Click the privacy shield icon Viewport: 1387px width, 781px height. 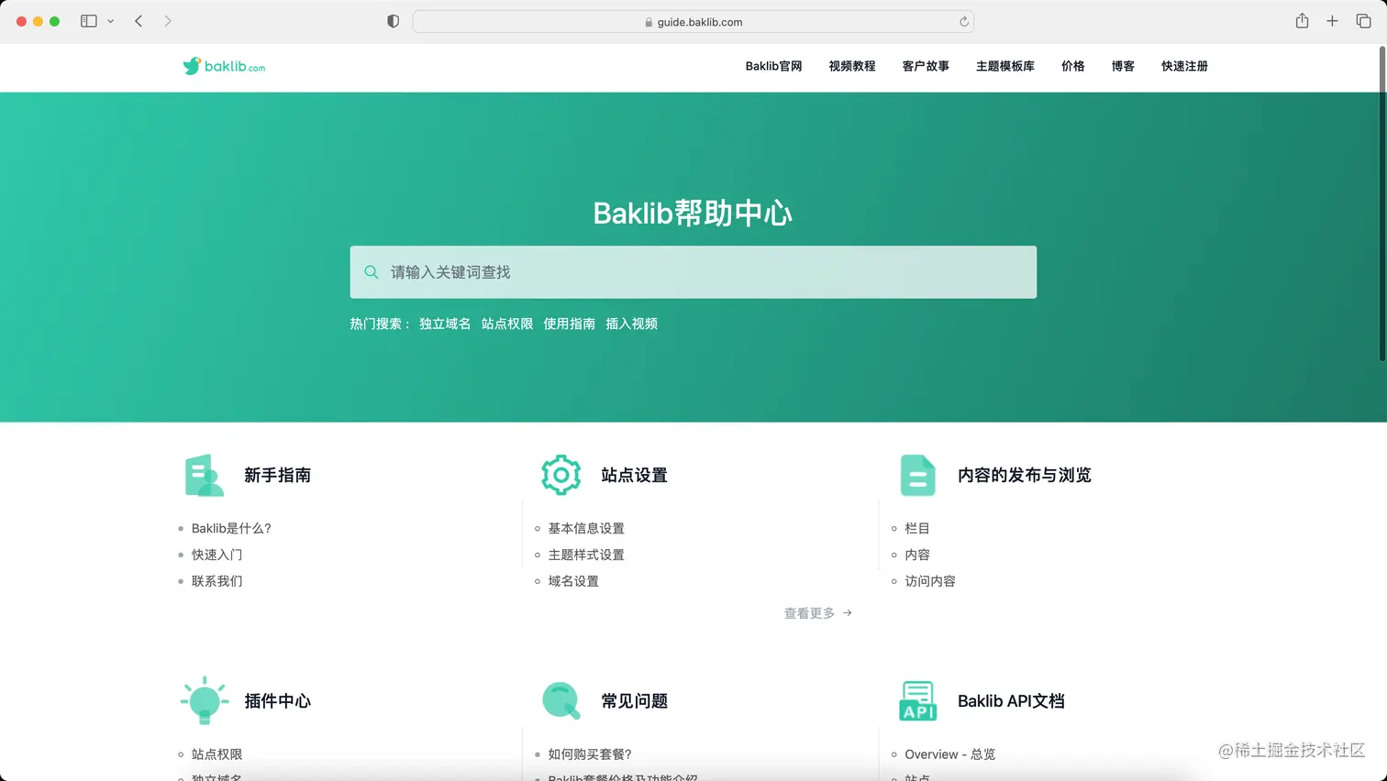[x=393, y=21]
